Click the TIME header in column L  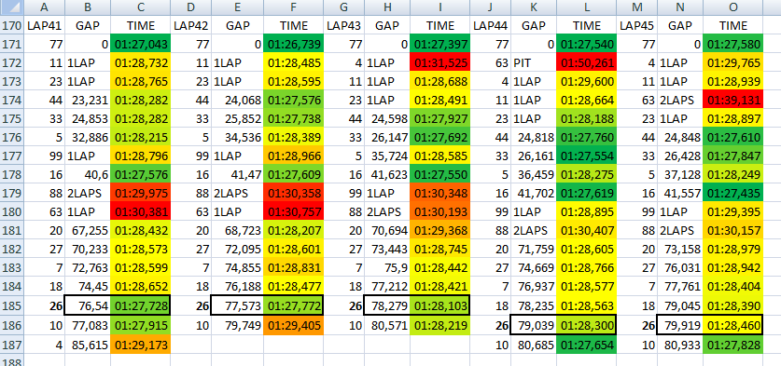tap(587, 25)
